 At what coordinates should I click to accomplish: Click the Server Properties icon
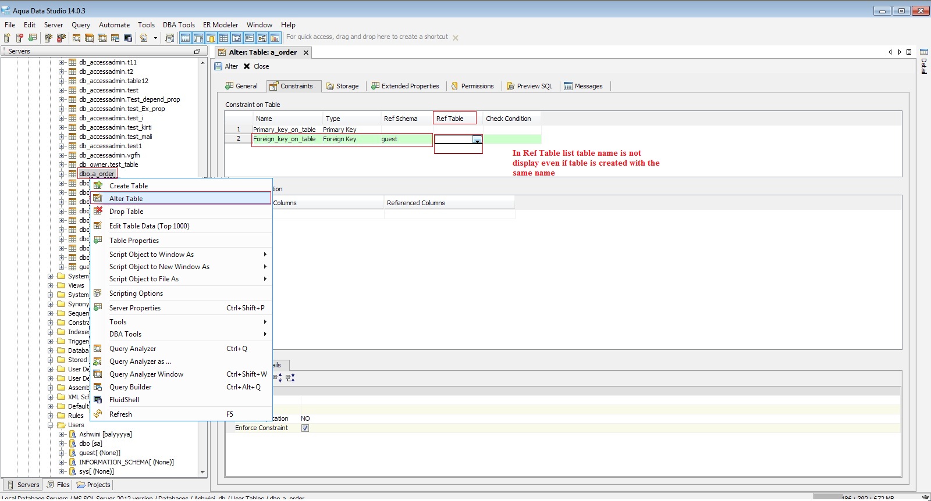[98, 307]
